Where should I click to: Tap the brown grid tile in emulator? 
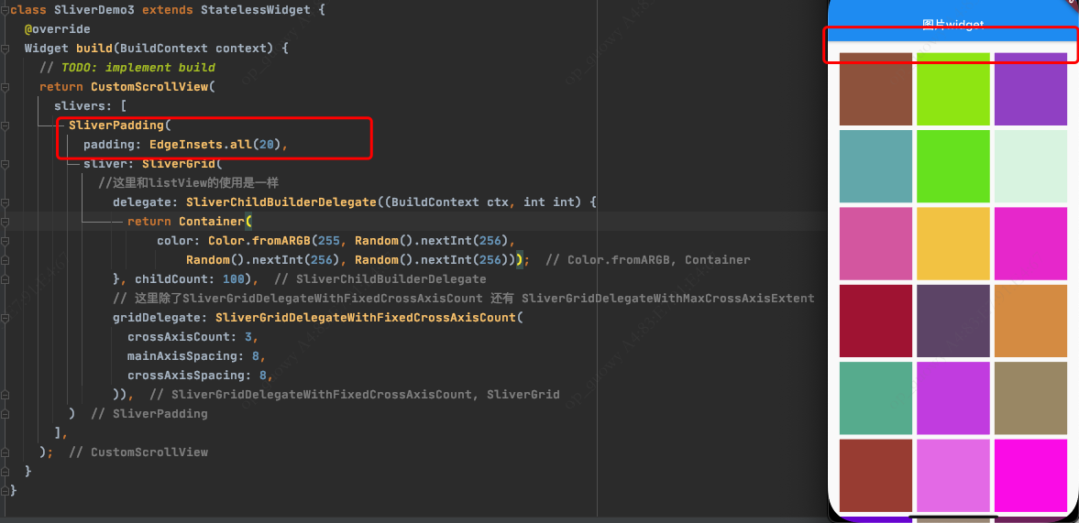pyautogui.click(x=876, y=90)
